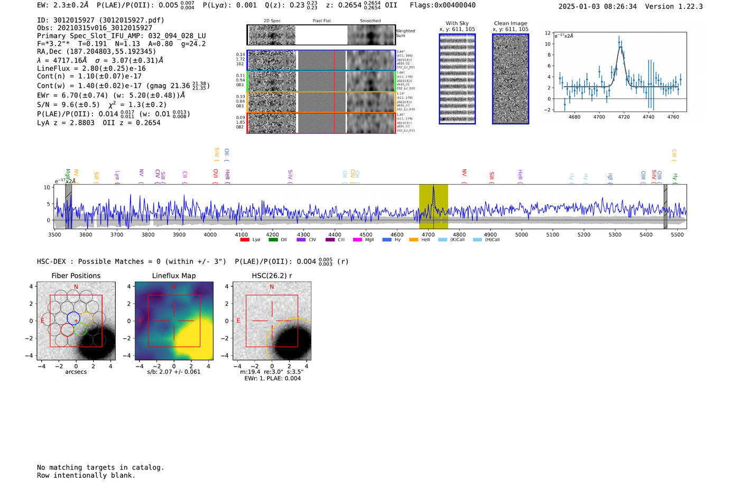This screenshot has width=740, height=504.
Task: Click the red Lyα legend swatch
Action: tap(244, 240)
